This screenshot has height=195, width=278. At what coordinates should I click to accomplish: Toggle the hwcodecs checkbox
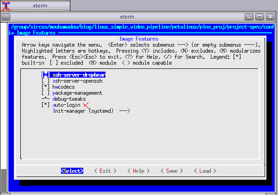45,87
